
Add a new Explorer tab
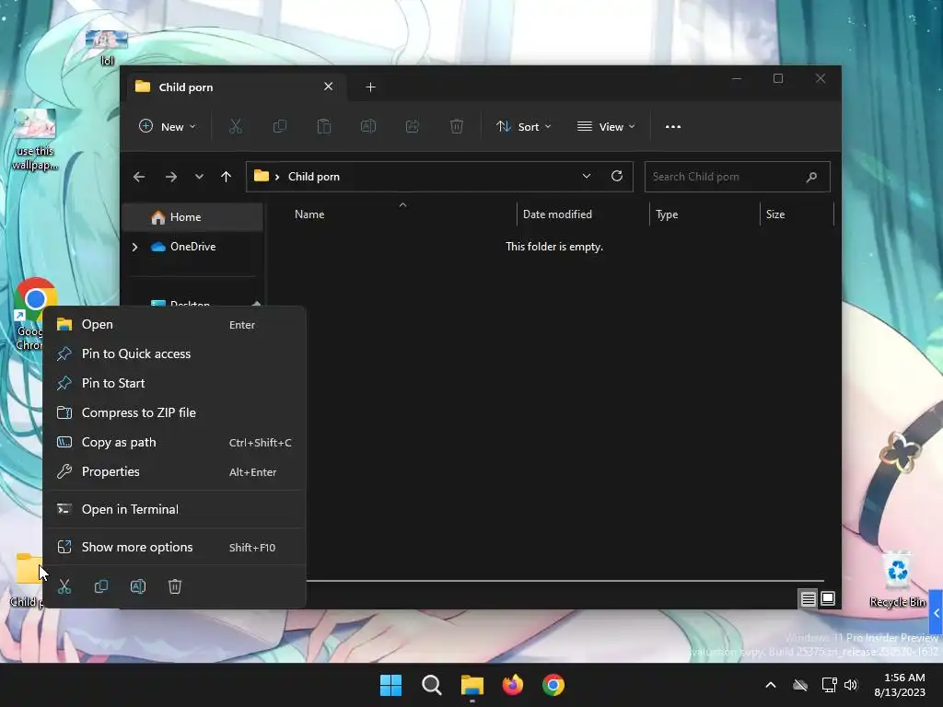tap(370, 87)
